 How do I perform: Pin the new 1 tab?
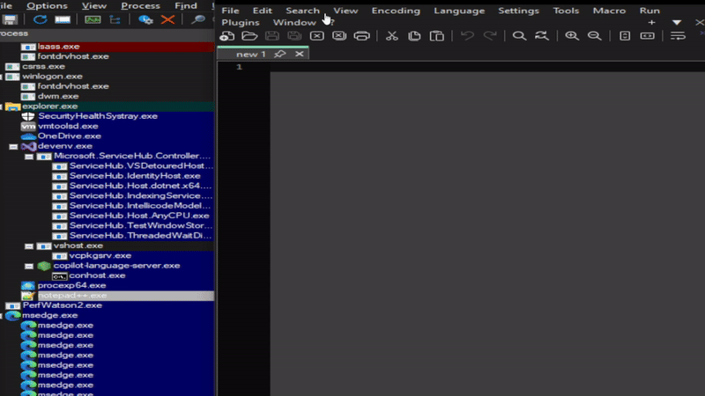coord(279,54)
